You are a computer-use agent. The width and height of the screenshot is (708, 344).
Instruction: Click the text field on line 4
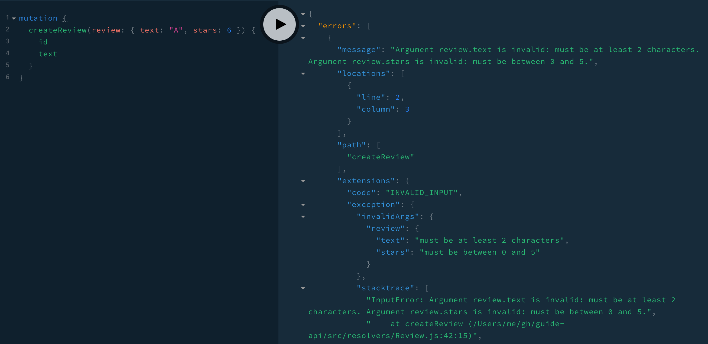click(48, 54)
